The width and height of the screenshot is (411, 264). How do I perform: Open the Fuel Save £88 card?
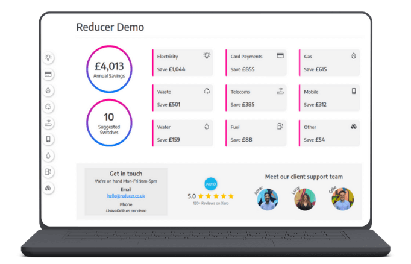point(256,133)
